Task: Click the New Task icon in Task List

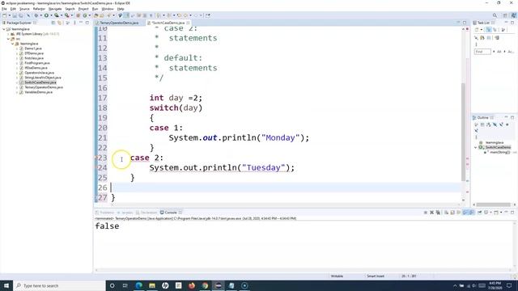Action: 477,30
